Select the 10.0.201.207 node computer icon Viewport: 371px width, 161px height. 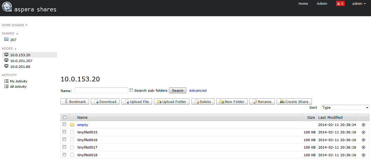6,61
